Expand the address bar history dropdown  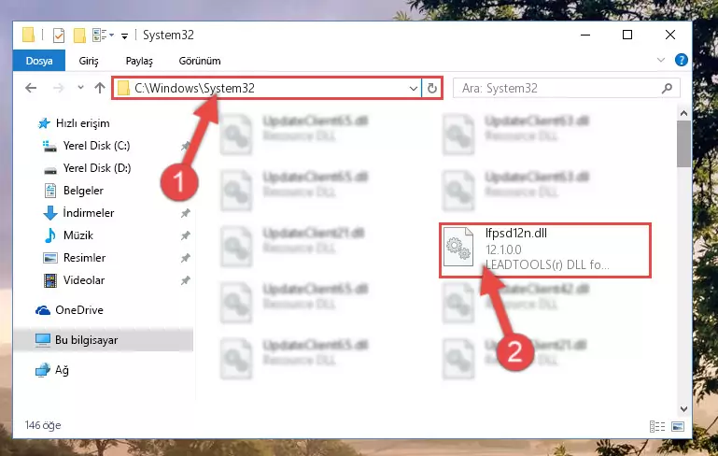(x=413, y=88)
